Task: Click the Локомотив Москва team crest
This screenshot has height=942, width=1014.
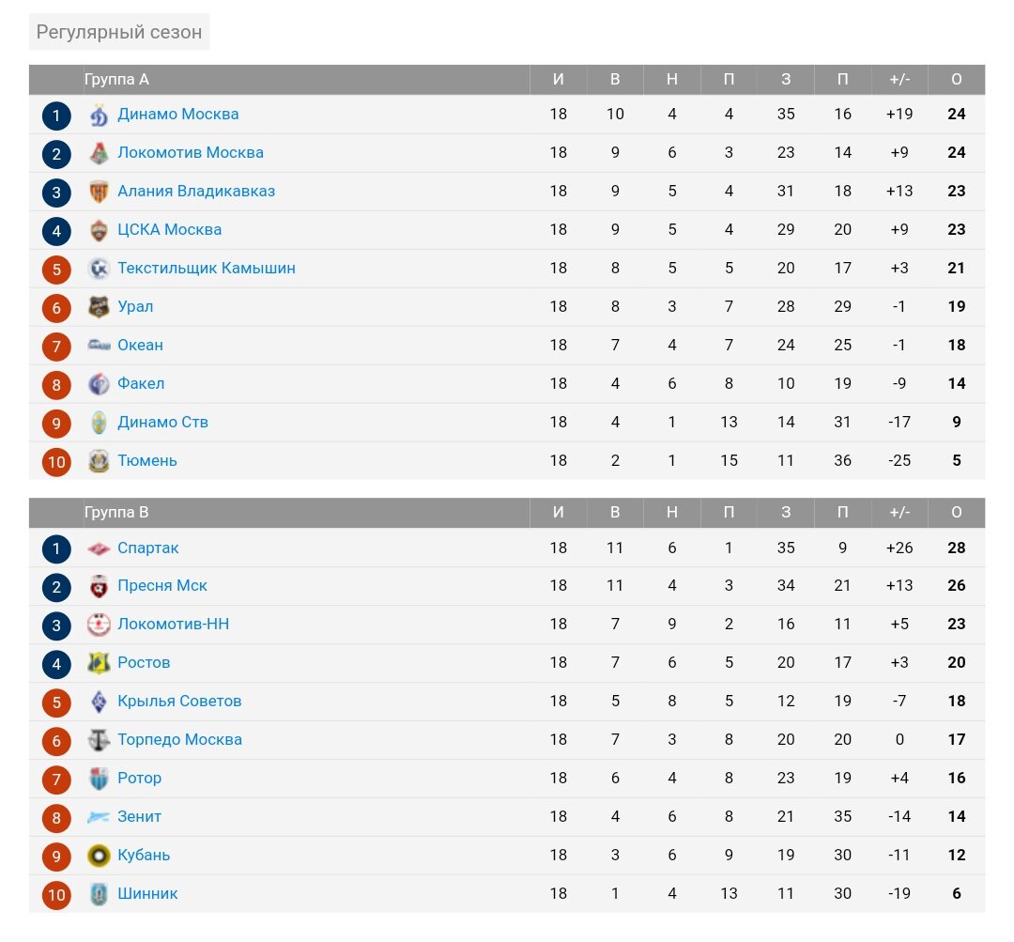Action: [x=99, y=153]
